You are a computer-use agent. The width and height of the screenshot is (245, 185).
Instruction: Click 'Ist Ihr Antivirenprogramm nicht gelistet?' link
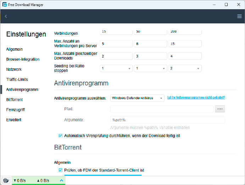coord(196,97)
